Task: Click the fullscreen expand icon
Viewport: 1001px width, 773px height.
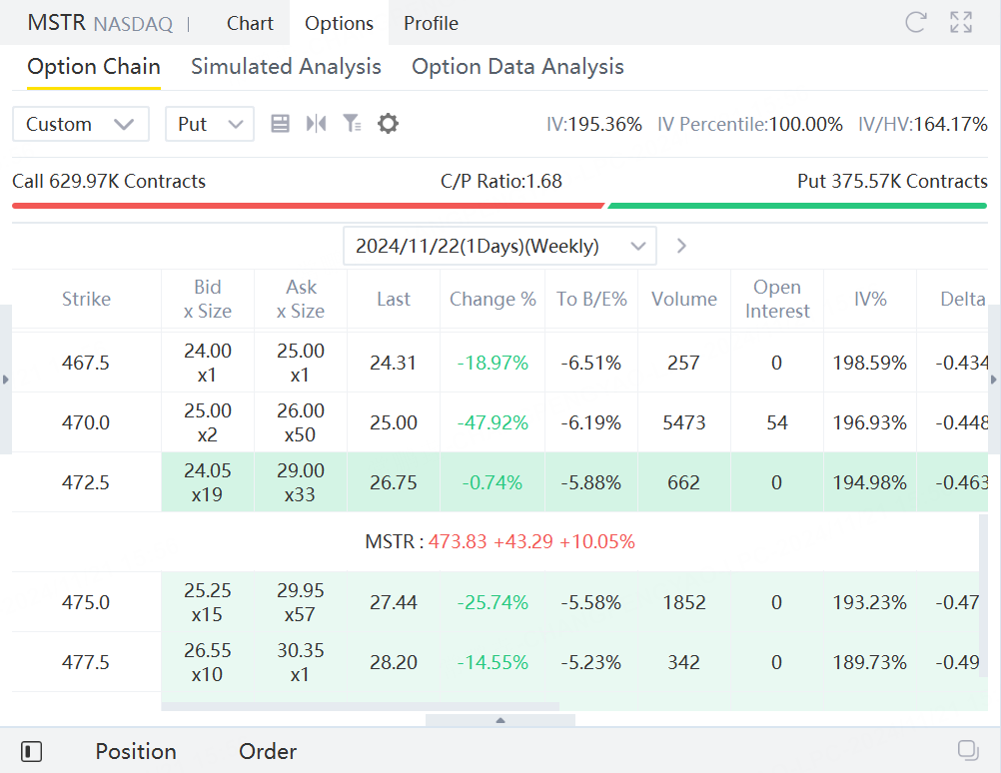Action: (x=961, y=22)
